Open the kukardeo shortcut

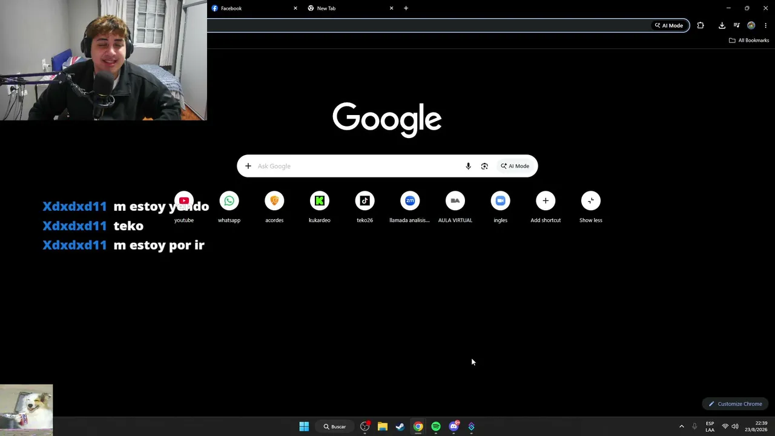(320, 207)
